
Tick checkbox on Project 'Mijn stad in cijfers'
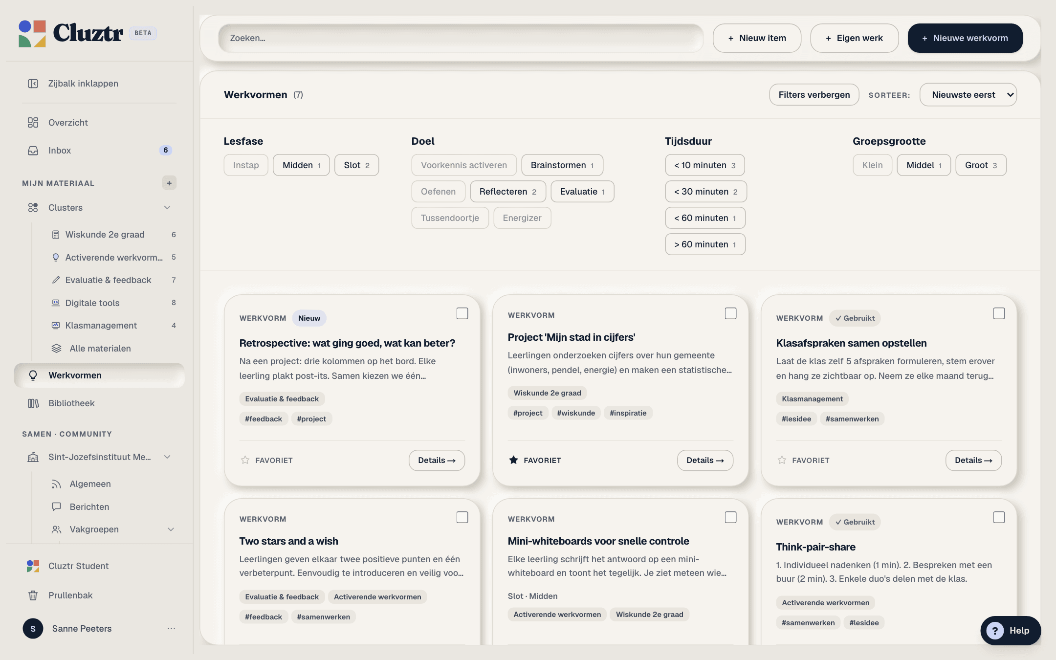730,313
